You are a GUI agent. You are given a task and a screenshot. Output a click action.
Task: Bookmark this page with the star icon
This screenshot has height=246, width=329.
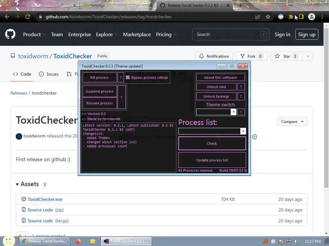(x=268, y=17)
